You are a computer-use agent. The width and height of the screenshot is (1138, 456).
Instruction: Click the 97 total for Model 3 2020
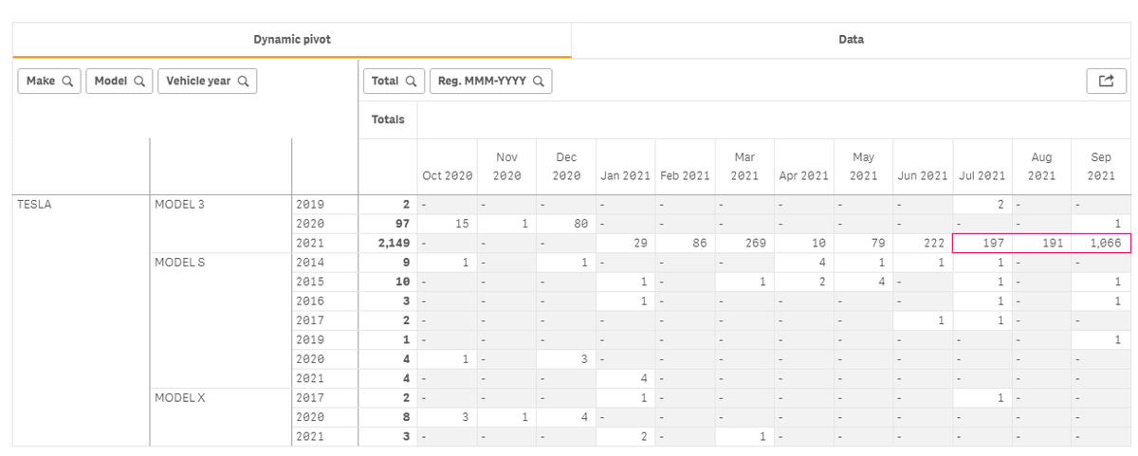pos(388,223)
